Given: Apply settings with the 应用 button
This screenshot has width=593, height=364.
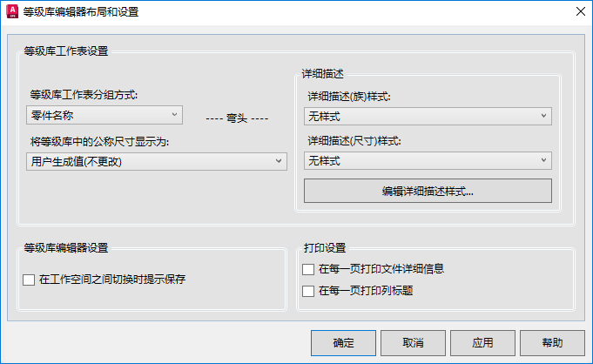Looking at the screenshot, I should [483, 342].
